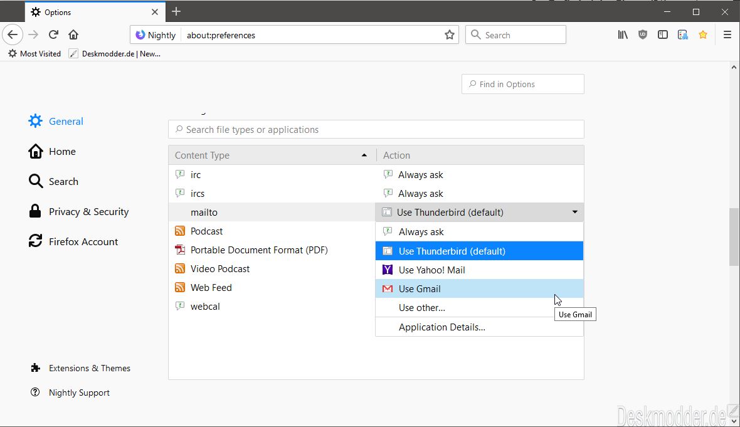
Task: Click the Find in Options field
Action: [523, 84]
